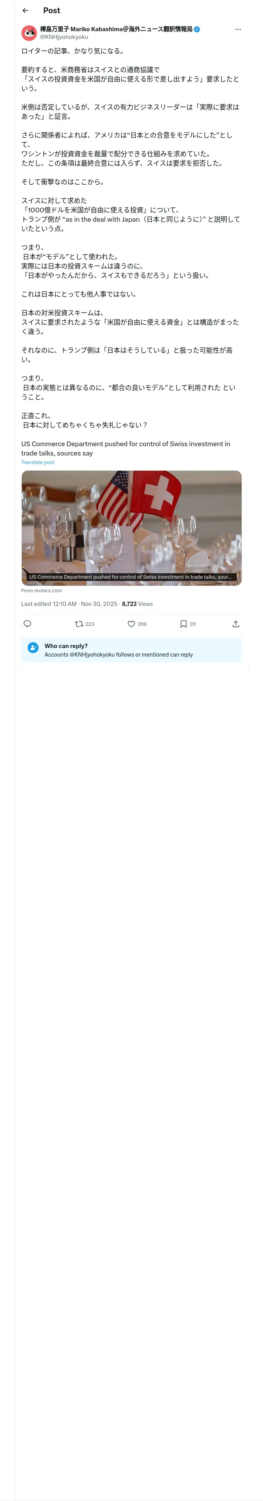This screenshot has width=263, height=1501.
Task: Click the blue verified badge
Action: (197, 29)
